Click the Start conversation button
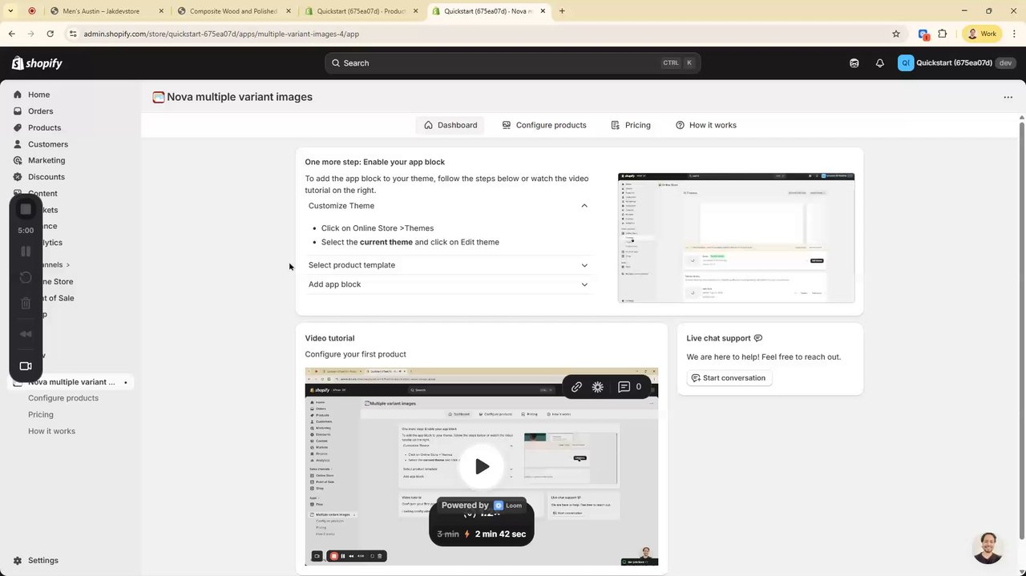This screenshot has height=576, width=1026. coord(729,378)
